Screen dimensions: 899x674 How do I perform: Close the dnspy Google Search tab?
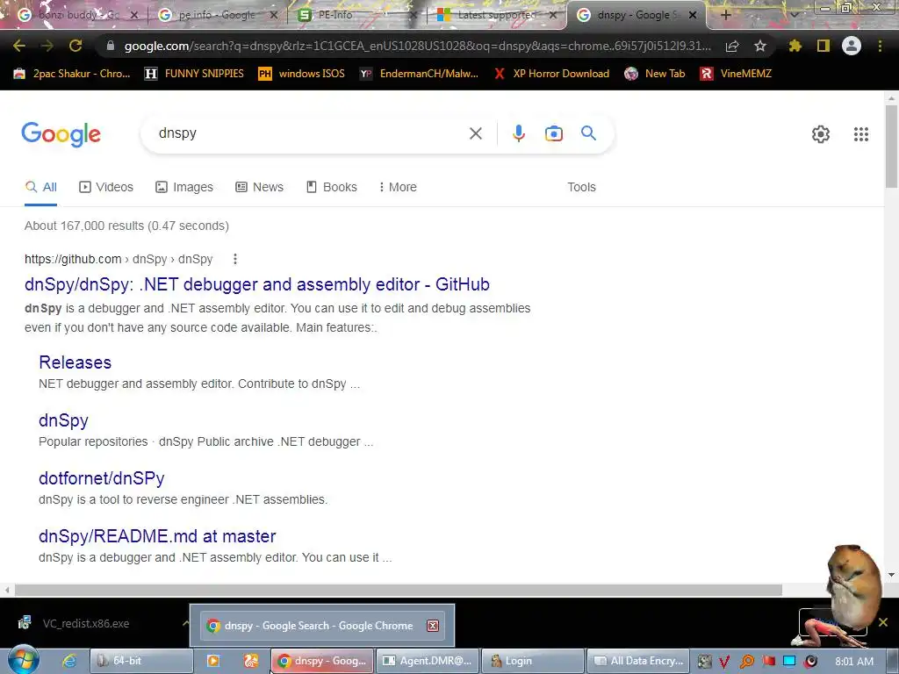tap(693, 15)
